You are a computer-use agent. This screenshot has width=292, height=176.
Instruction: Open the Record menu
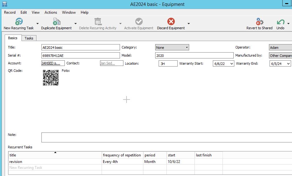click(10, 12)
